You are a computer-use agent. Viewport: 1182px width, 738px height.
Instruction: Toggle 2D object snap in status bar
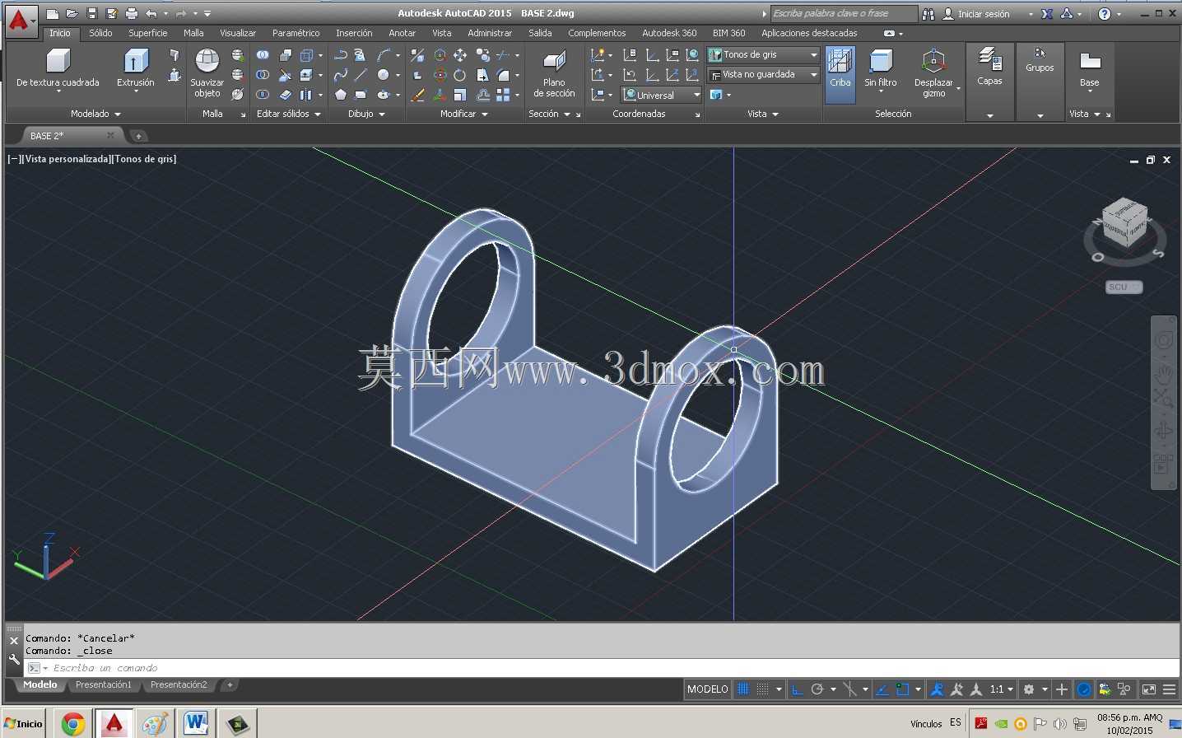(902, 689)
